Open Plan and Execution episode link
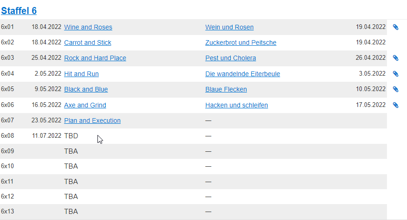The image size is (407, 220). [x=92, y=121]
